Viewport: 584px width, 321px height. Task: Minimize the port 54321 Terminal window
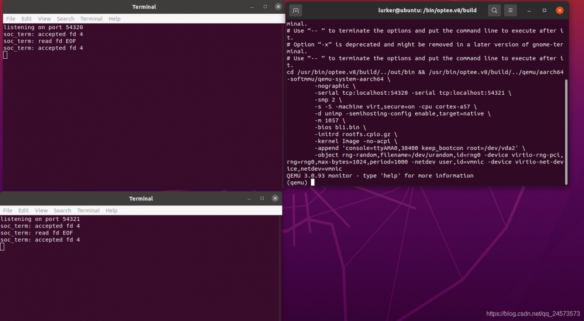tap(250, 199)
